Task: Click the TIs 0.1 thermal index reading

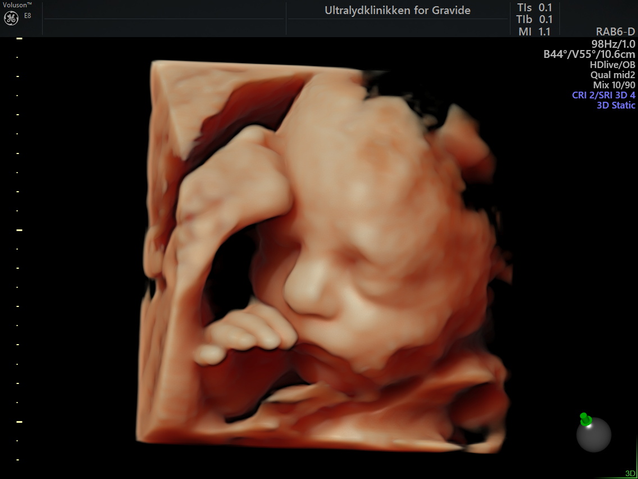Action: tap(534, 8)
